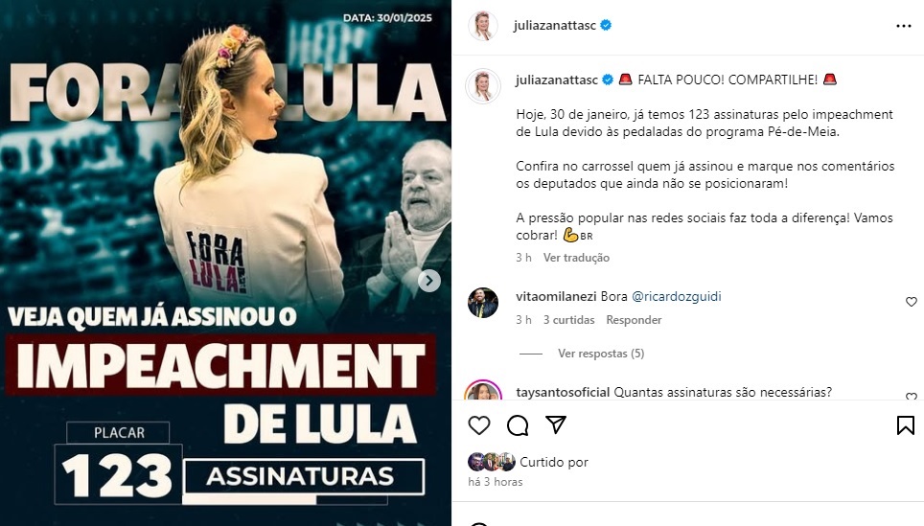Open Curtido por likers avatars

(492, 462)
